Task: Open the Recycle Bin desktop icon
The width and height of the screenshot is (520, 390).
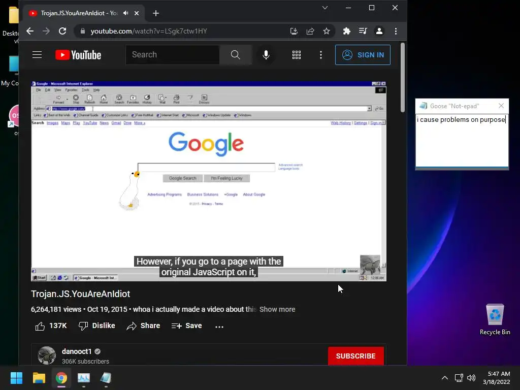Action: 495,320
